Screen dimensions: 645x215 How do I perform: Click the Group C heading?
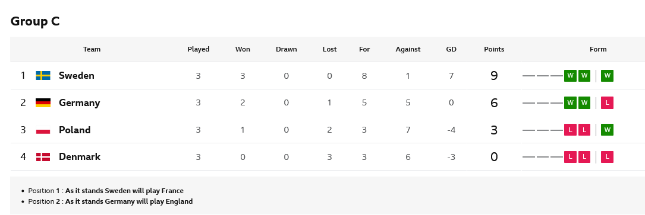tap(35, 21)
